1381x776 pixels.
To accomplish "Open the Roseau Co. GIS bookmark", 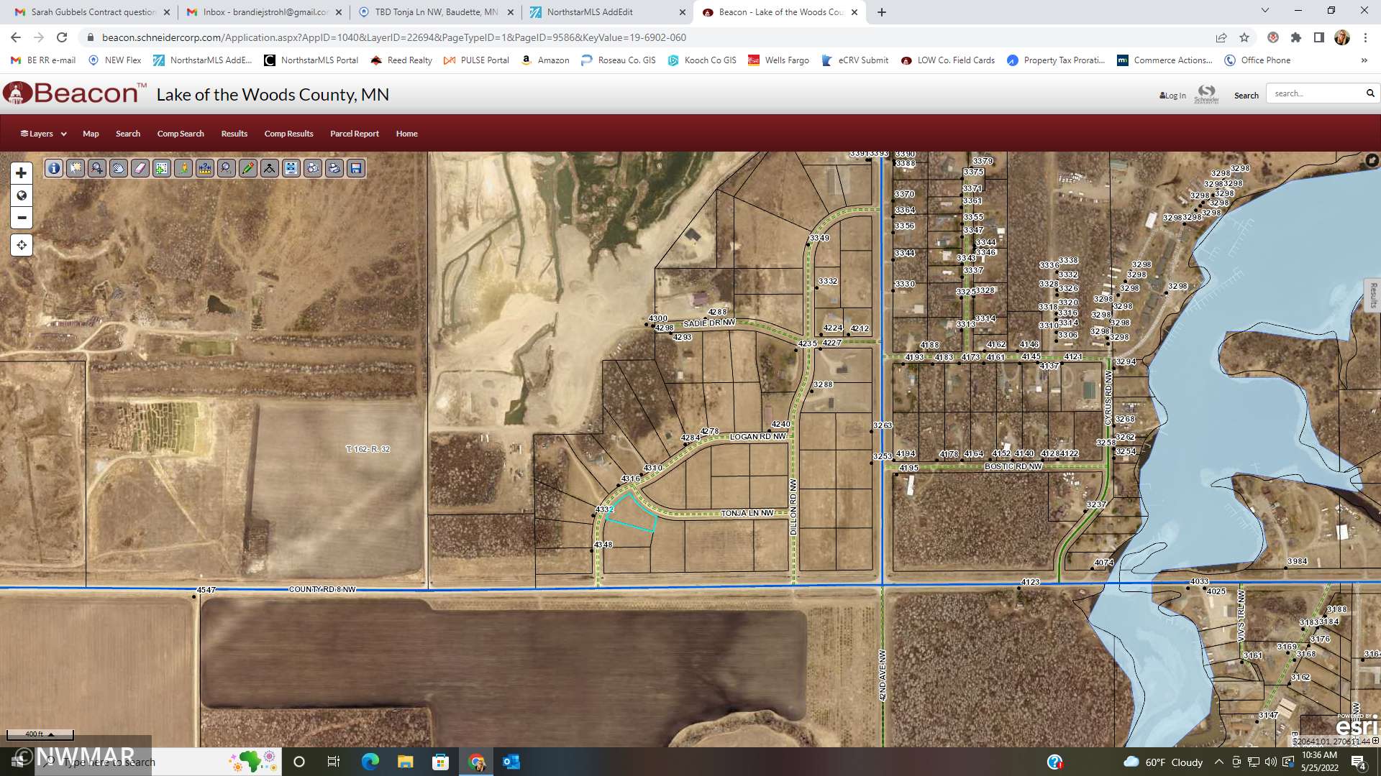I will pyautogui.click(x=619, y=60).
